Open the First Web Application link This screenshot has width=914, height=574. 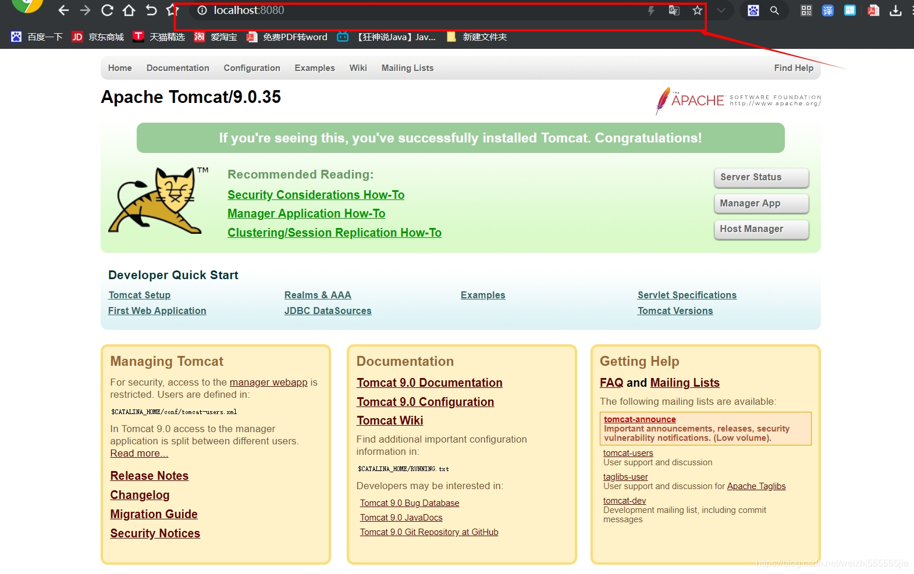click(x=157, y=311)
